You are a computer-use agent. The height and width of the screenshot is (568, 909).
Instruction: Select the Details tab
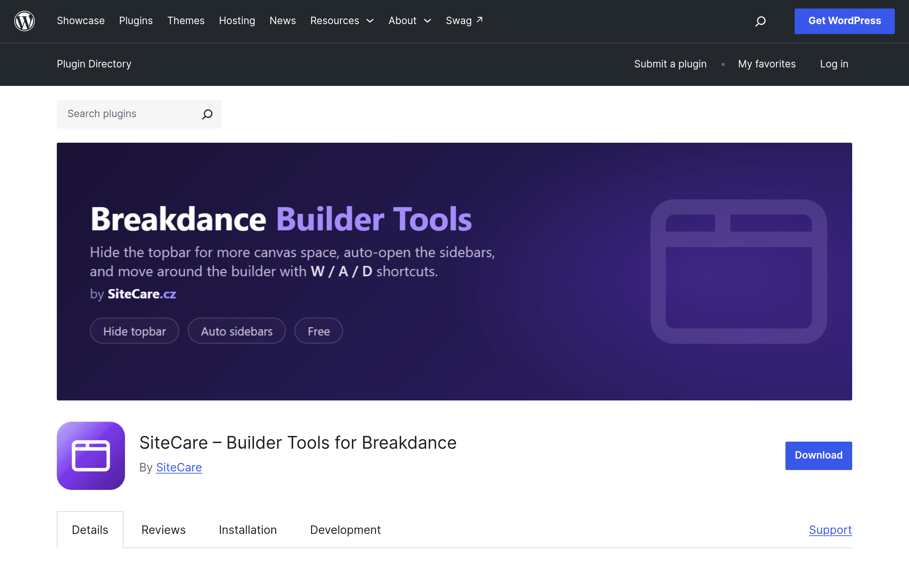coord(90,530)
